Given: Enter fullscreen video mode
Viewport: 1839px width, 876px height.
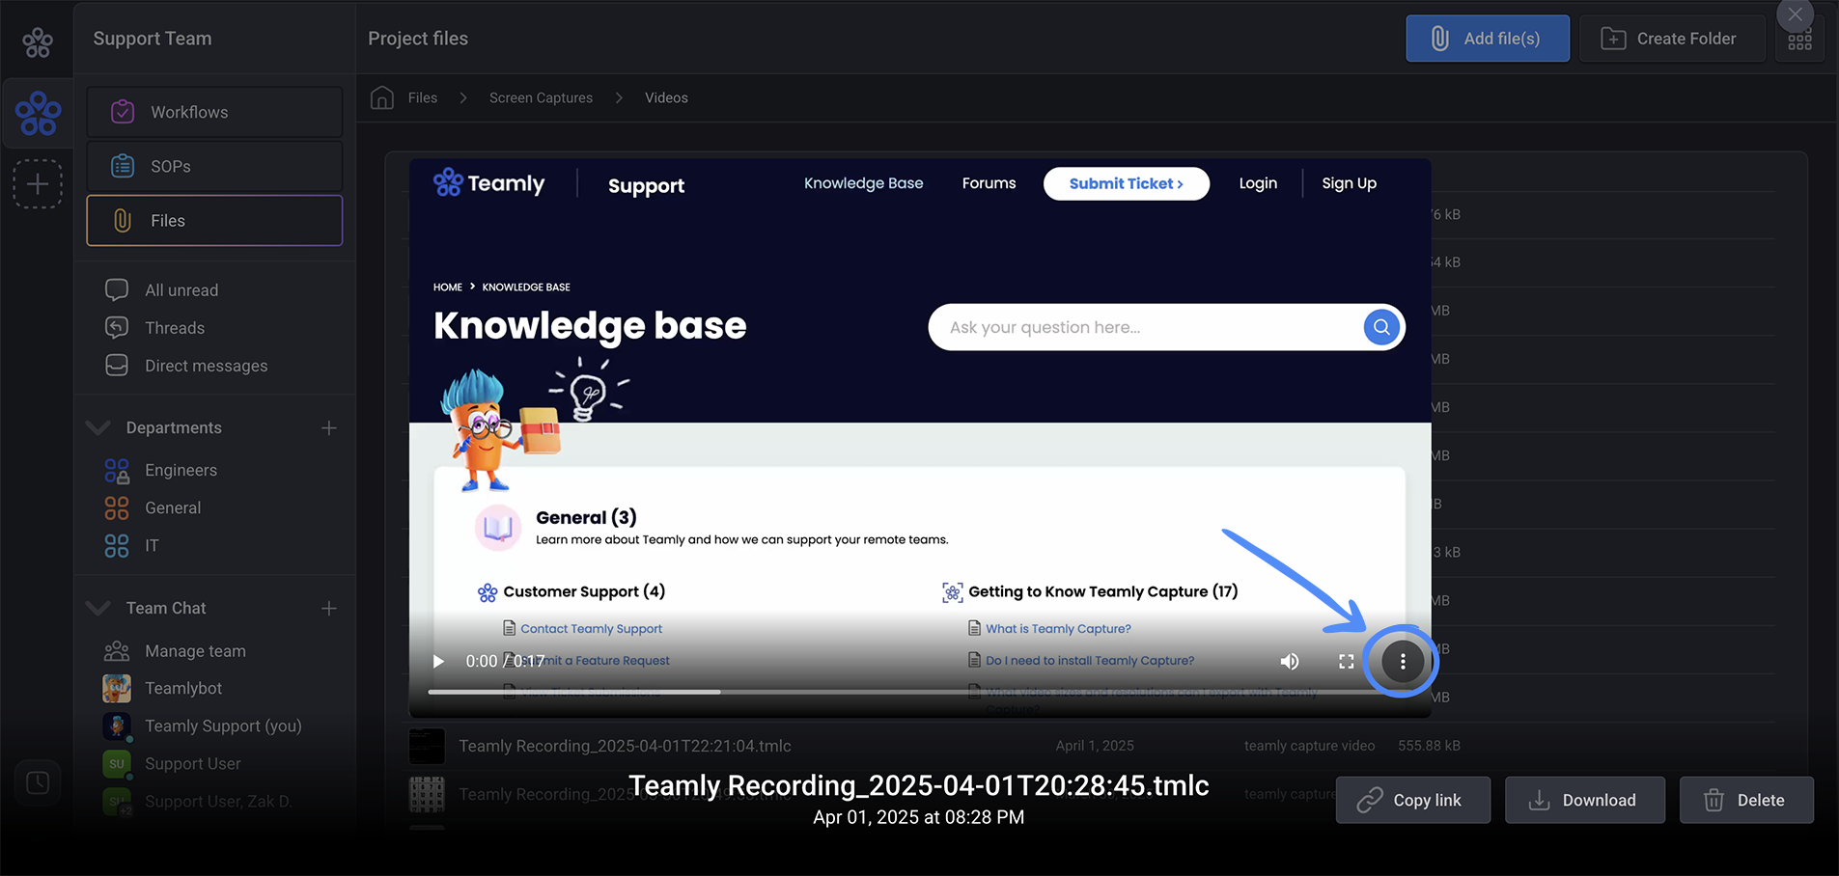Looking at the screenshot, I should (1347, 661).
